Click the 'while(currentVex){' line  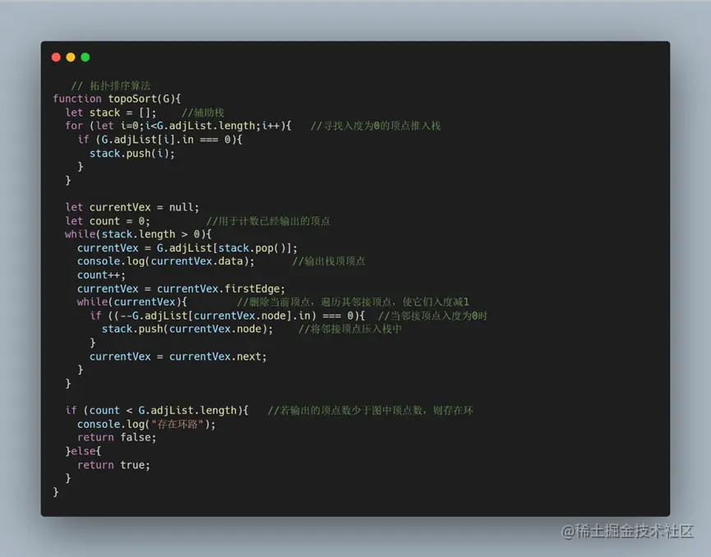click(x=132, y=302)
